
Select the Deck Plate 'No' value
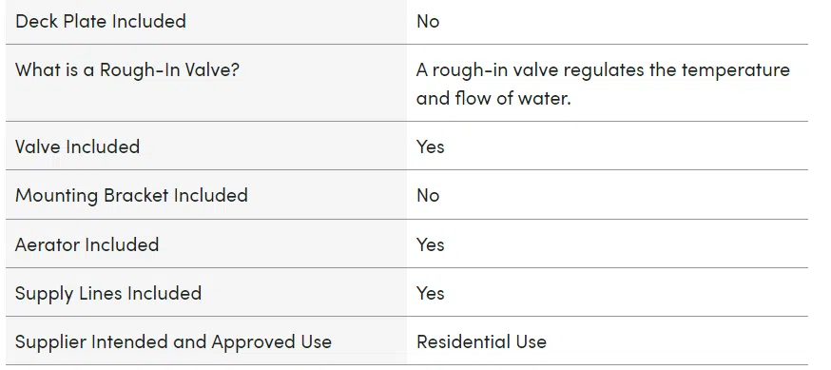point(428,21)
